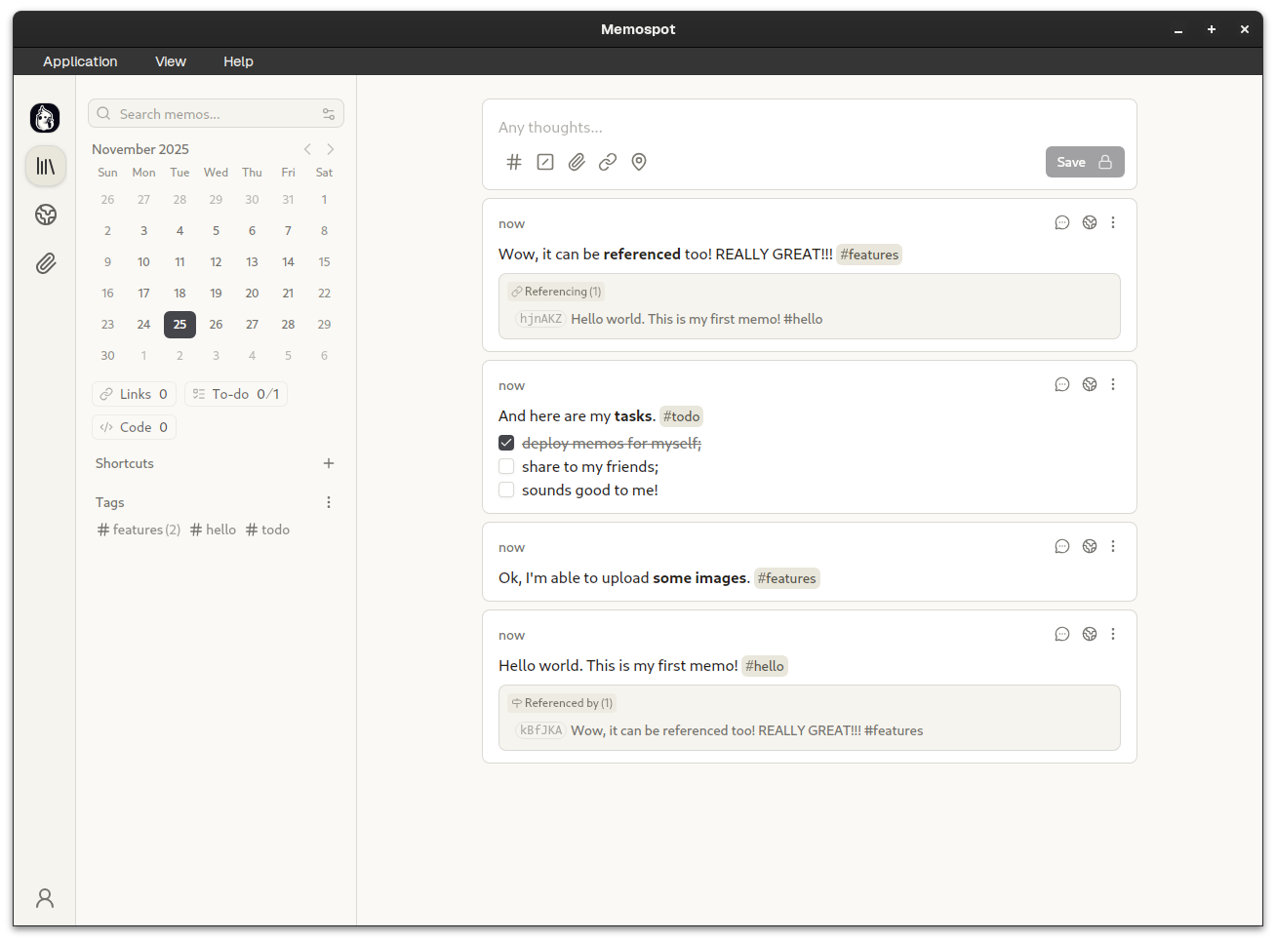Open the #features tag in the images memo

pyautogui.click(x=787, y=578)
